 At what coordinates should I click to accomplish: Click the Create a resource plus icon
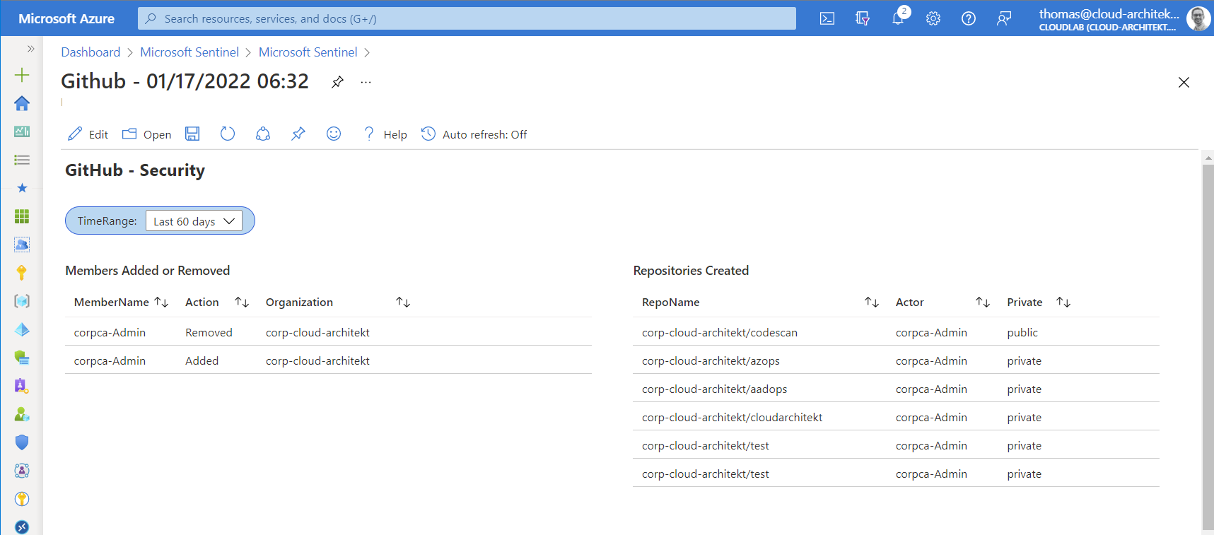point(22,75)
